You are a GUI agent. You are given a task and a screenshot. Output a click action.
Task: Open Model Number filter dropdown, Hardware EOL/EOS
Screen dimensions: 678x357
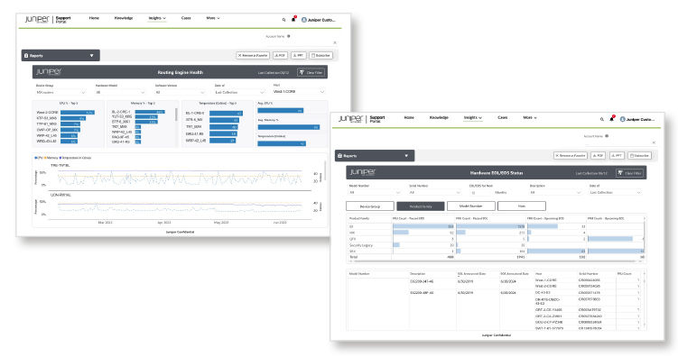coord(375,193)
